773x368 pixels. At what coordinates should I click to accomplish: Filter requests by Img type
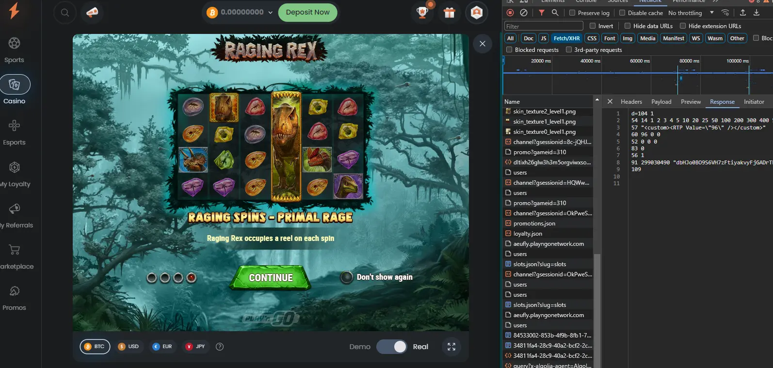pyautogui.click(x=628, y=38)
